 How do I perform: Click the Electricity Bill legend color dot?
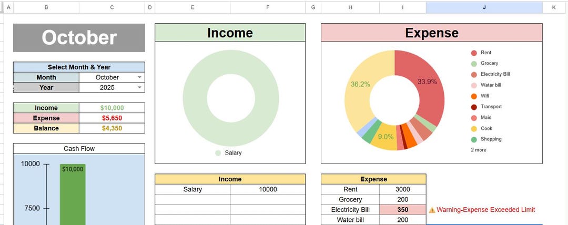click(x=474, y=75)
